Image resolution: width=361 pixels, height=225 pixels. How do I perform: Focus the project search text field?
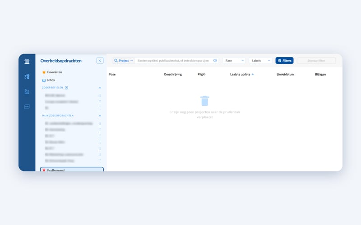(173, 61)
